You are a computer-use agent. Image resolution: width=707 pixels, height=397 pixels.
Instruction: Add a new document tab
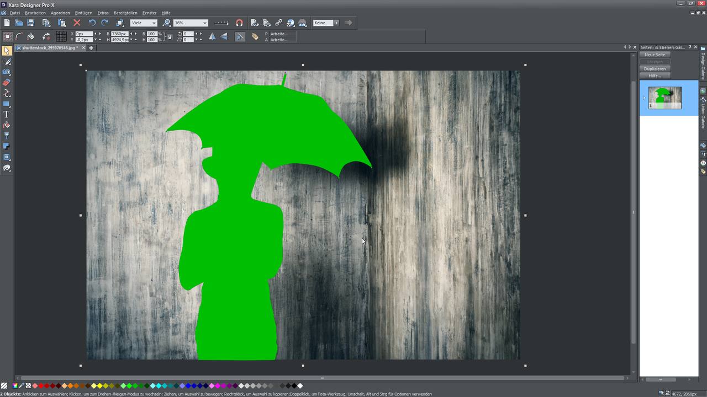pyautogui.click(x=91, y=48)
